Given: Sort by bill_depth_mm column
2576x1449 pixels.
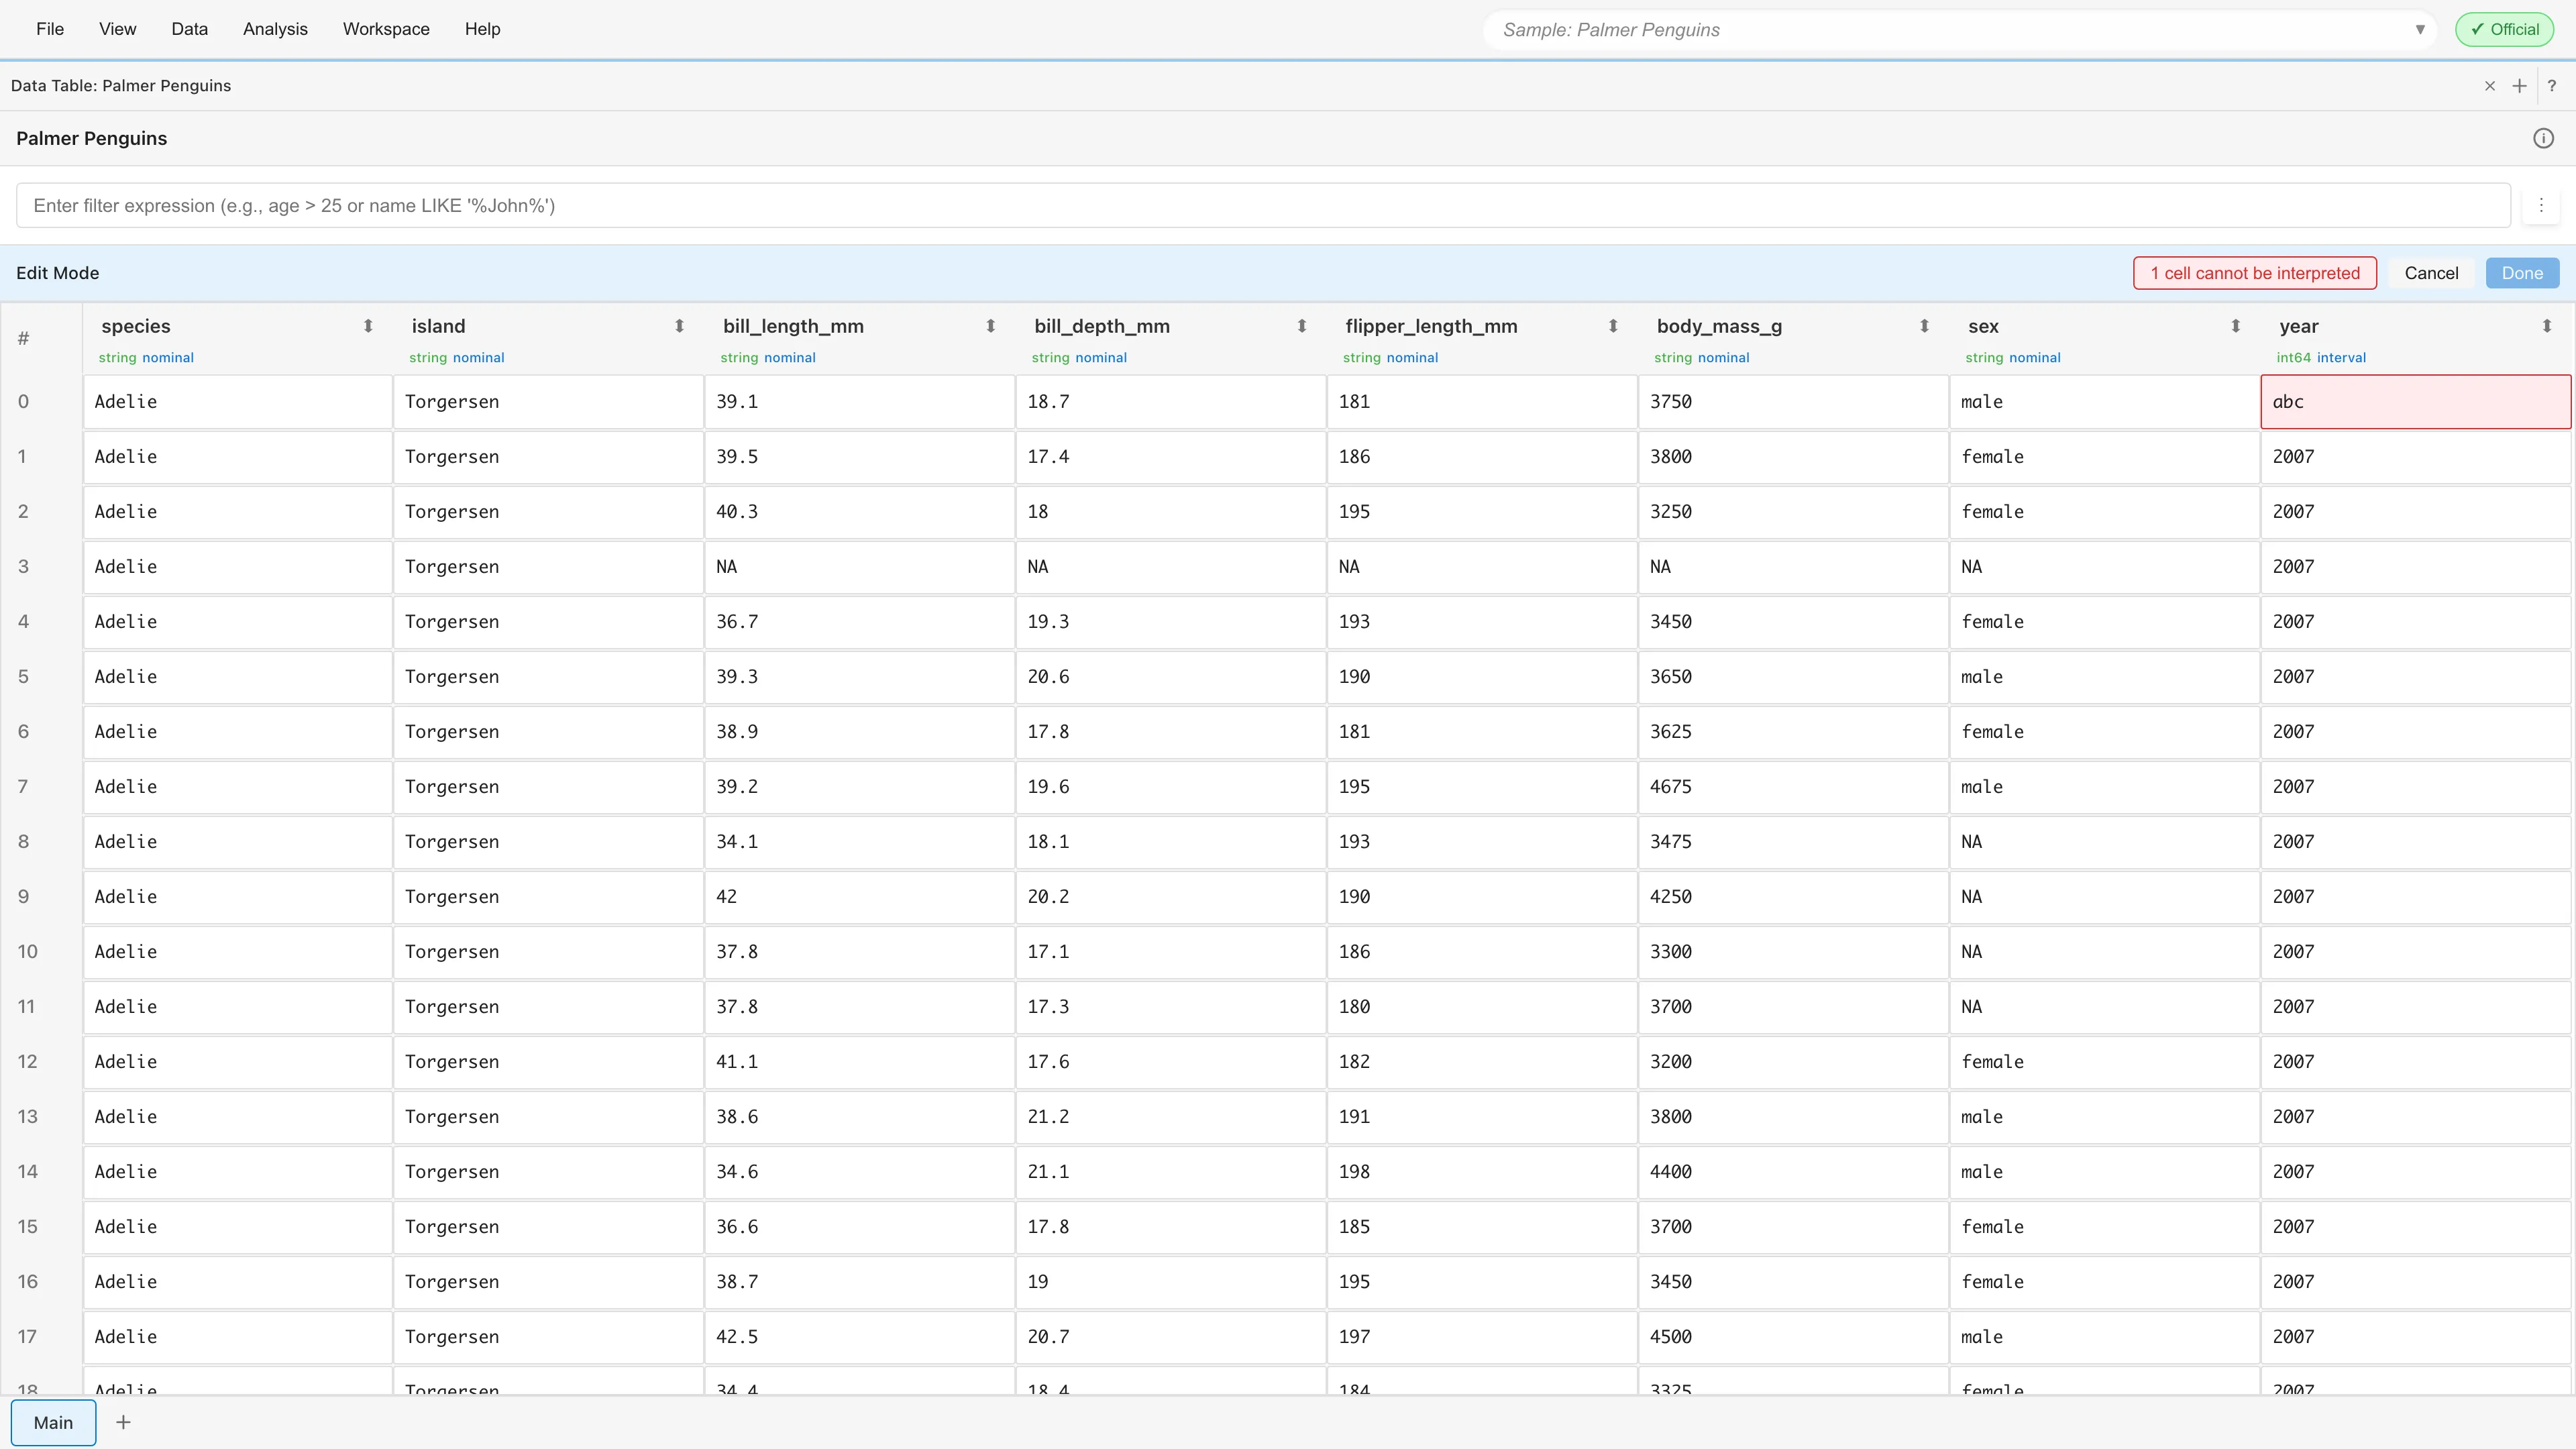Looking at the screenshot, I should coord(1301,326).
